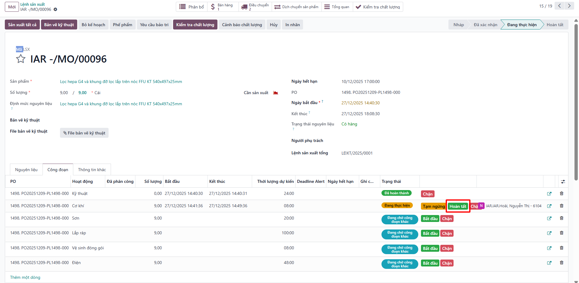Delete the Vệ sinh đóng gói row
Viewport: 579px width, 283px height.
tap(562, 248)
